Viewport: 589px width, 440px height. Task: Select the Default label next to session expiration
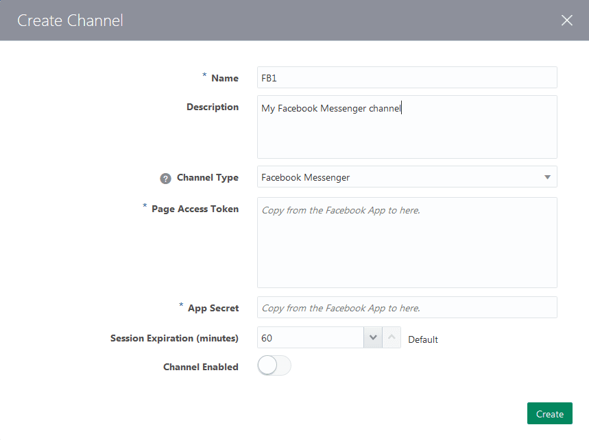(423, 339)
